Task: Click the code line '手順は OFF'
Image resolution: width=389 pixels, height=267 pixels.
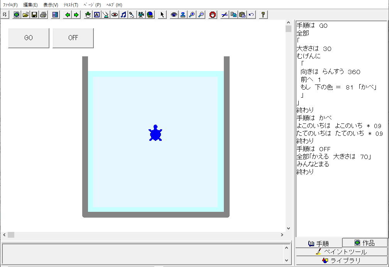Action: point(314,149)
